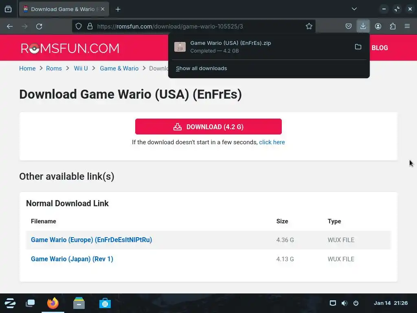Click 'Completed — 4.2 GB' download status
This screenshot has height=313, width=417.
(214, 51)
